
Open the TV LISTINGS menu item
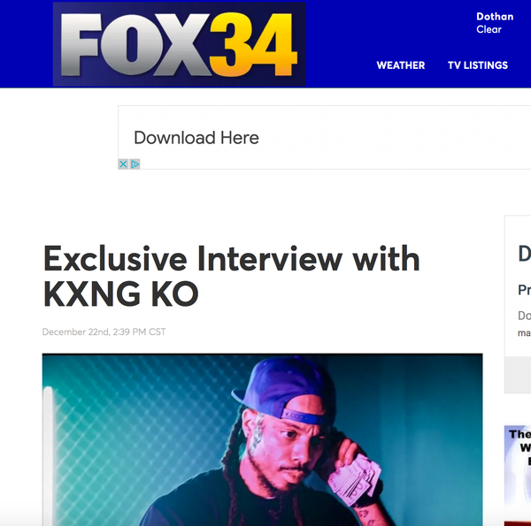478,65
